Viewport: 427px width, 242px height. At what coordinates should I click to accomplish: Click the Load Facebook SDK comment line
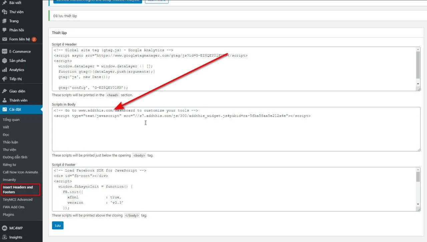pyautogui.click(x=100, y=170)
